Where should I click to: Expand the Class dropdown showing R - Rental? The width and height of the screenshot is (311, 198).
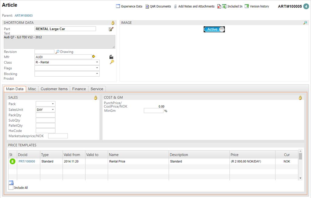click(x=67, y=62)
